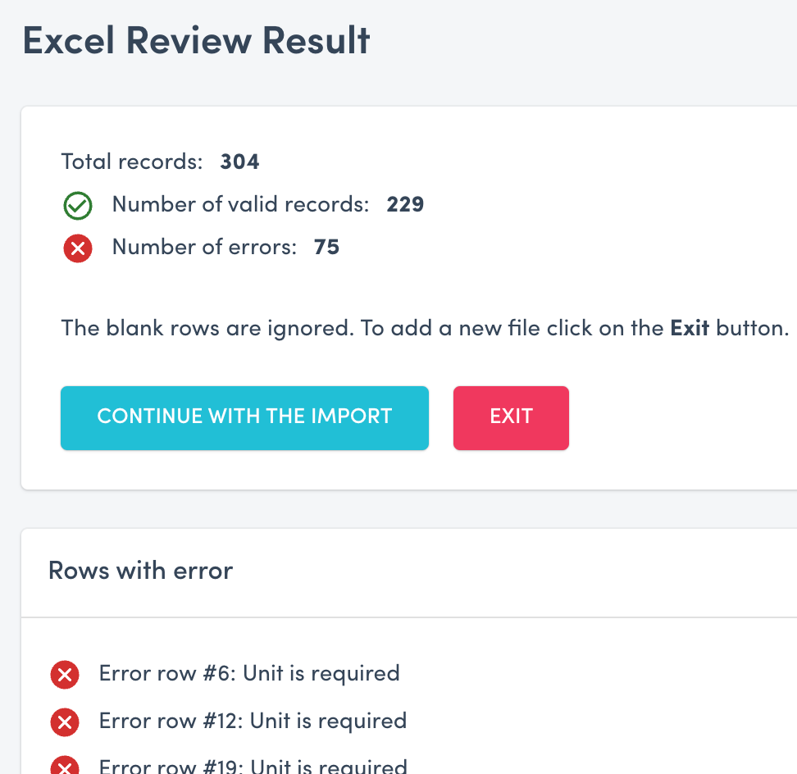The width and height of the screenshot is (797, 774).
Task: Select the 'Error row #6: Unit is required' message
Action: [x=248, y=673]
